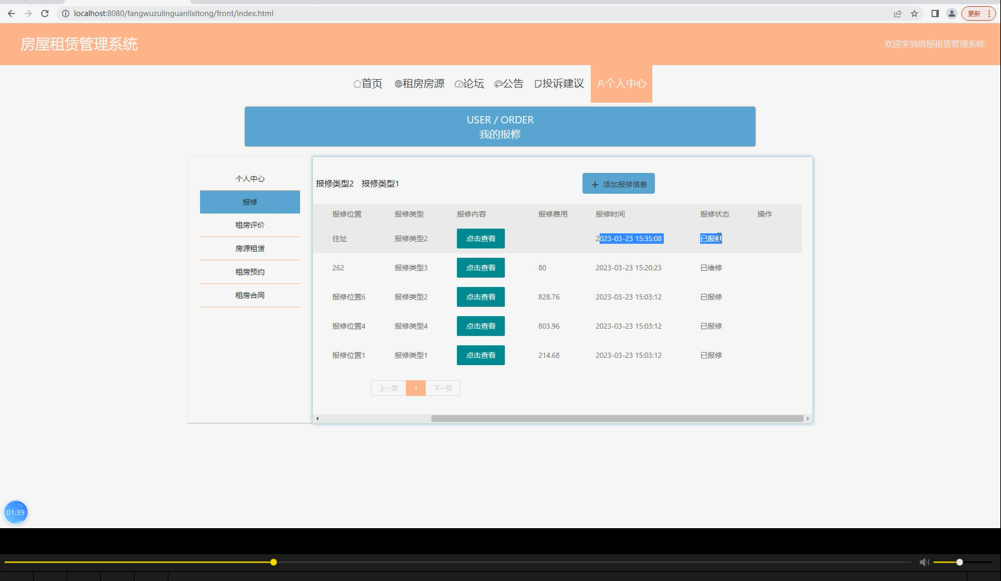Reload the page with refresh icon
This screenshot has width=1001, height=581.
point(45,13)
